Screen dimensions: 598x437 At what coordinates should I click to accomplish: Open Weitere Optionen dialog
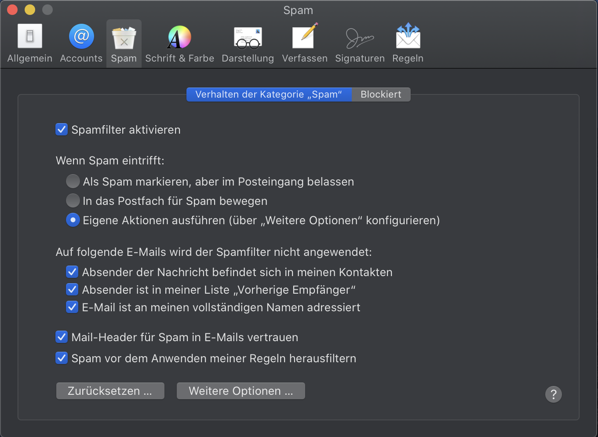pos(241,391)
